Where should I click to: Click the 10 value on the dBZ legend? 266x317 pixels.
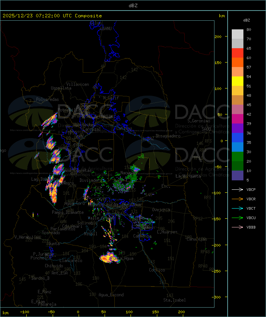pyautogui.click(x=249, y=171)
